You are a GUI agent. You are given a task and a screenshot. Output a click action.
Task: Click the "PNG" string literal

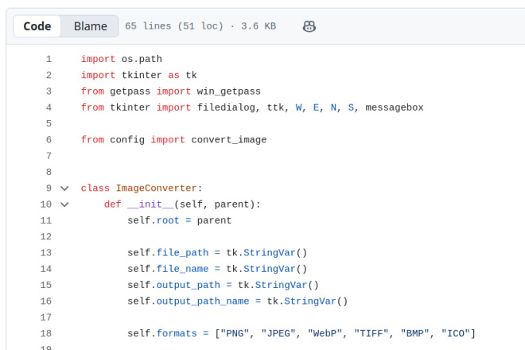pyautogui.click(x=235, y=333)
